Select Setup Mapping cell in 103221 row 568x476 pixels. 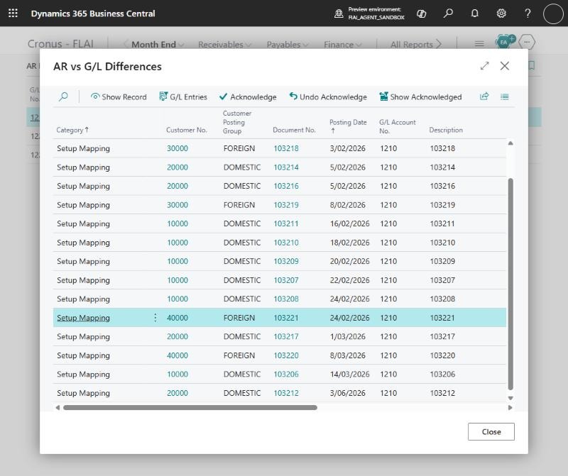[83, 318]
